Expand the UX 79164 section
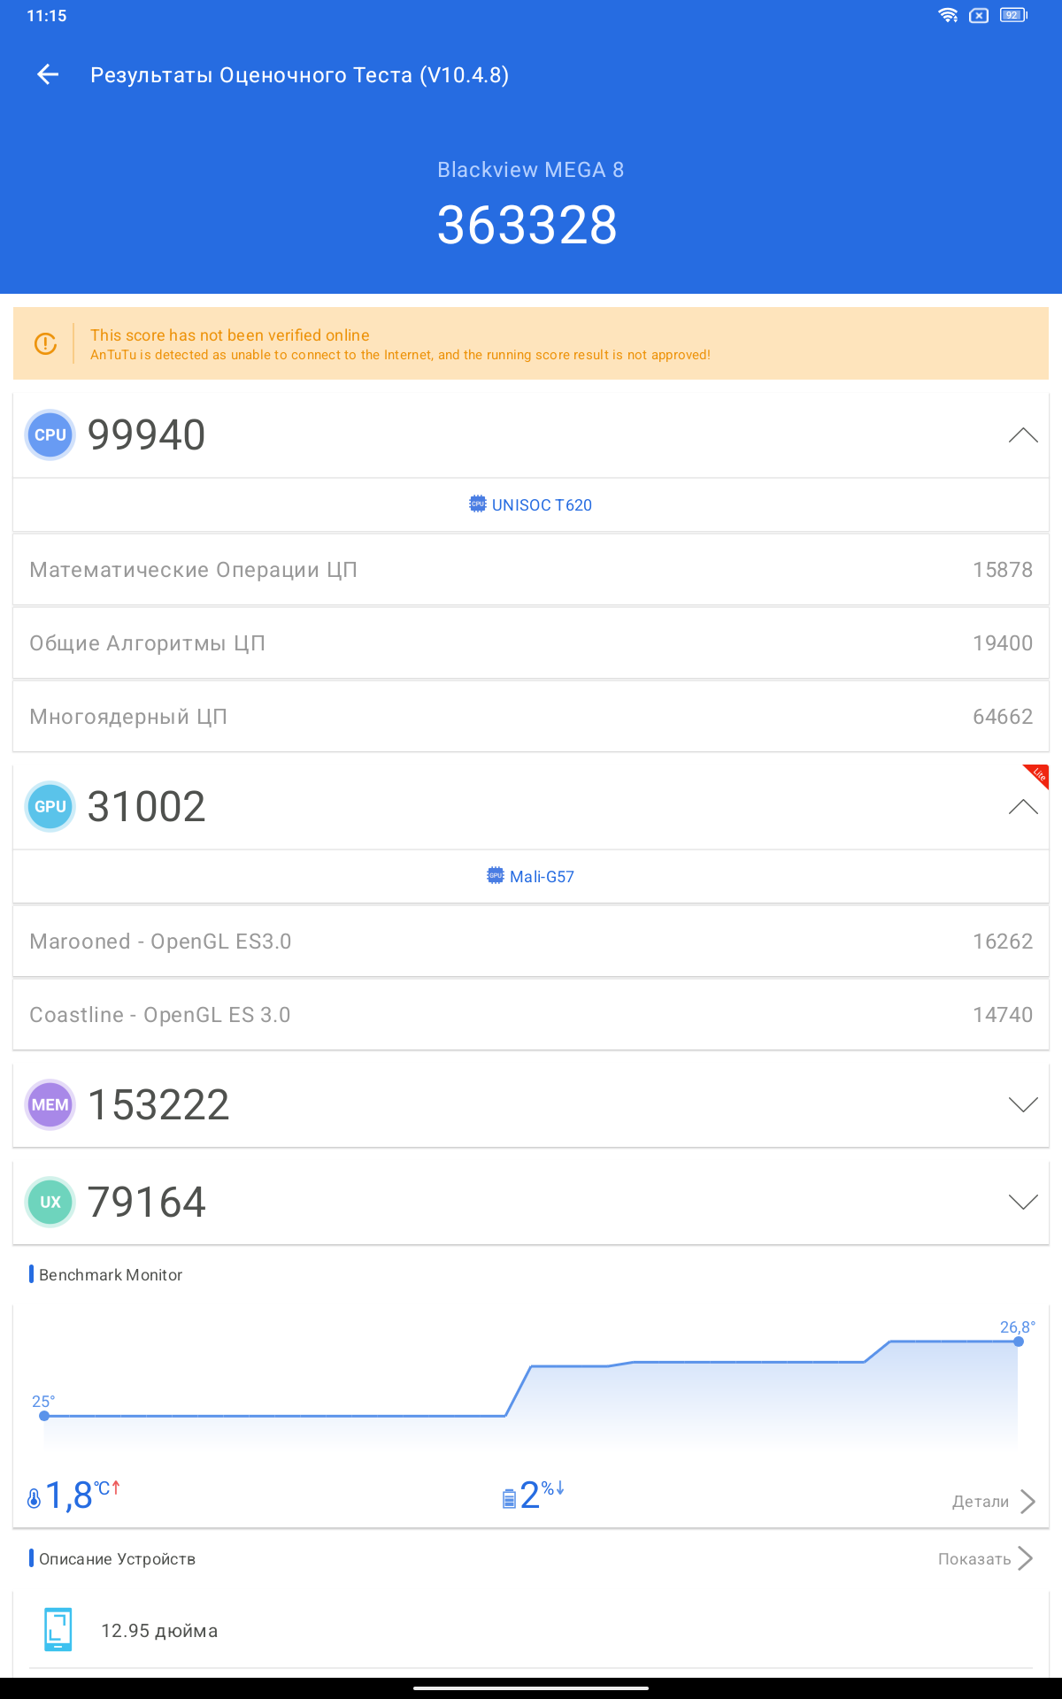The height and width of the screenshot is (1699, 1062). coord(1023,1202)
